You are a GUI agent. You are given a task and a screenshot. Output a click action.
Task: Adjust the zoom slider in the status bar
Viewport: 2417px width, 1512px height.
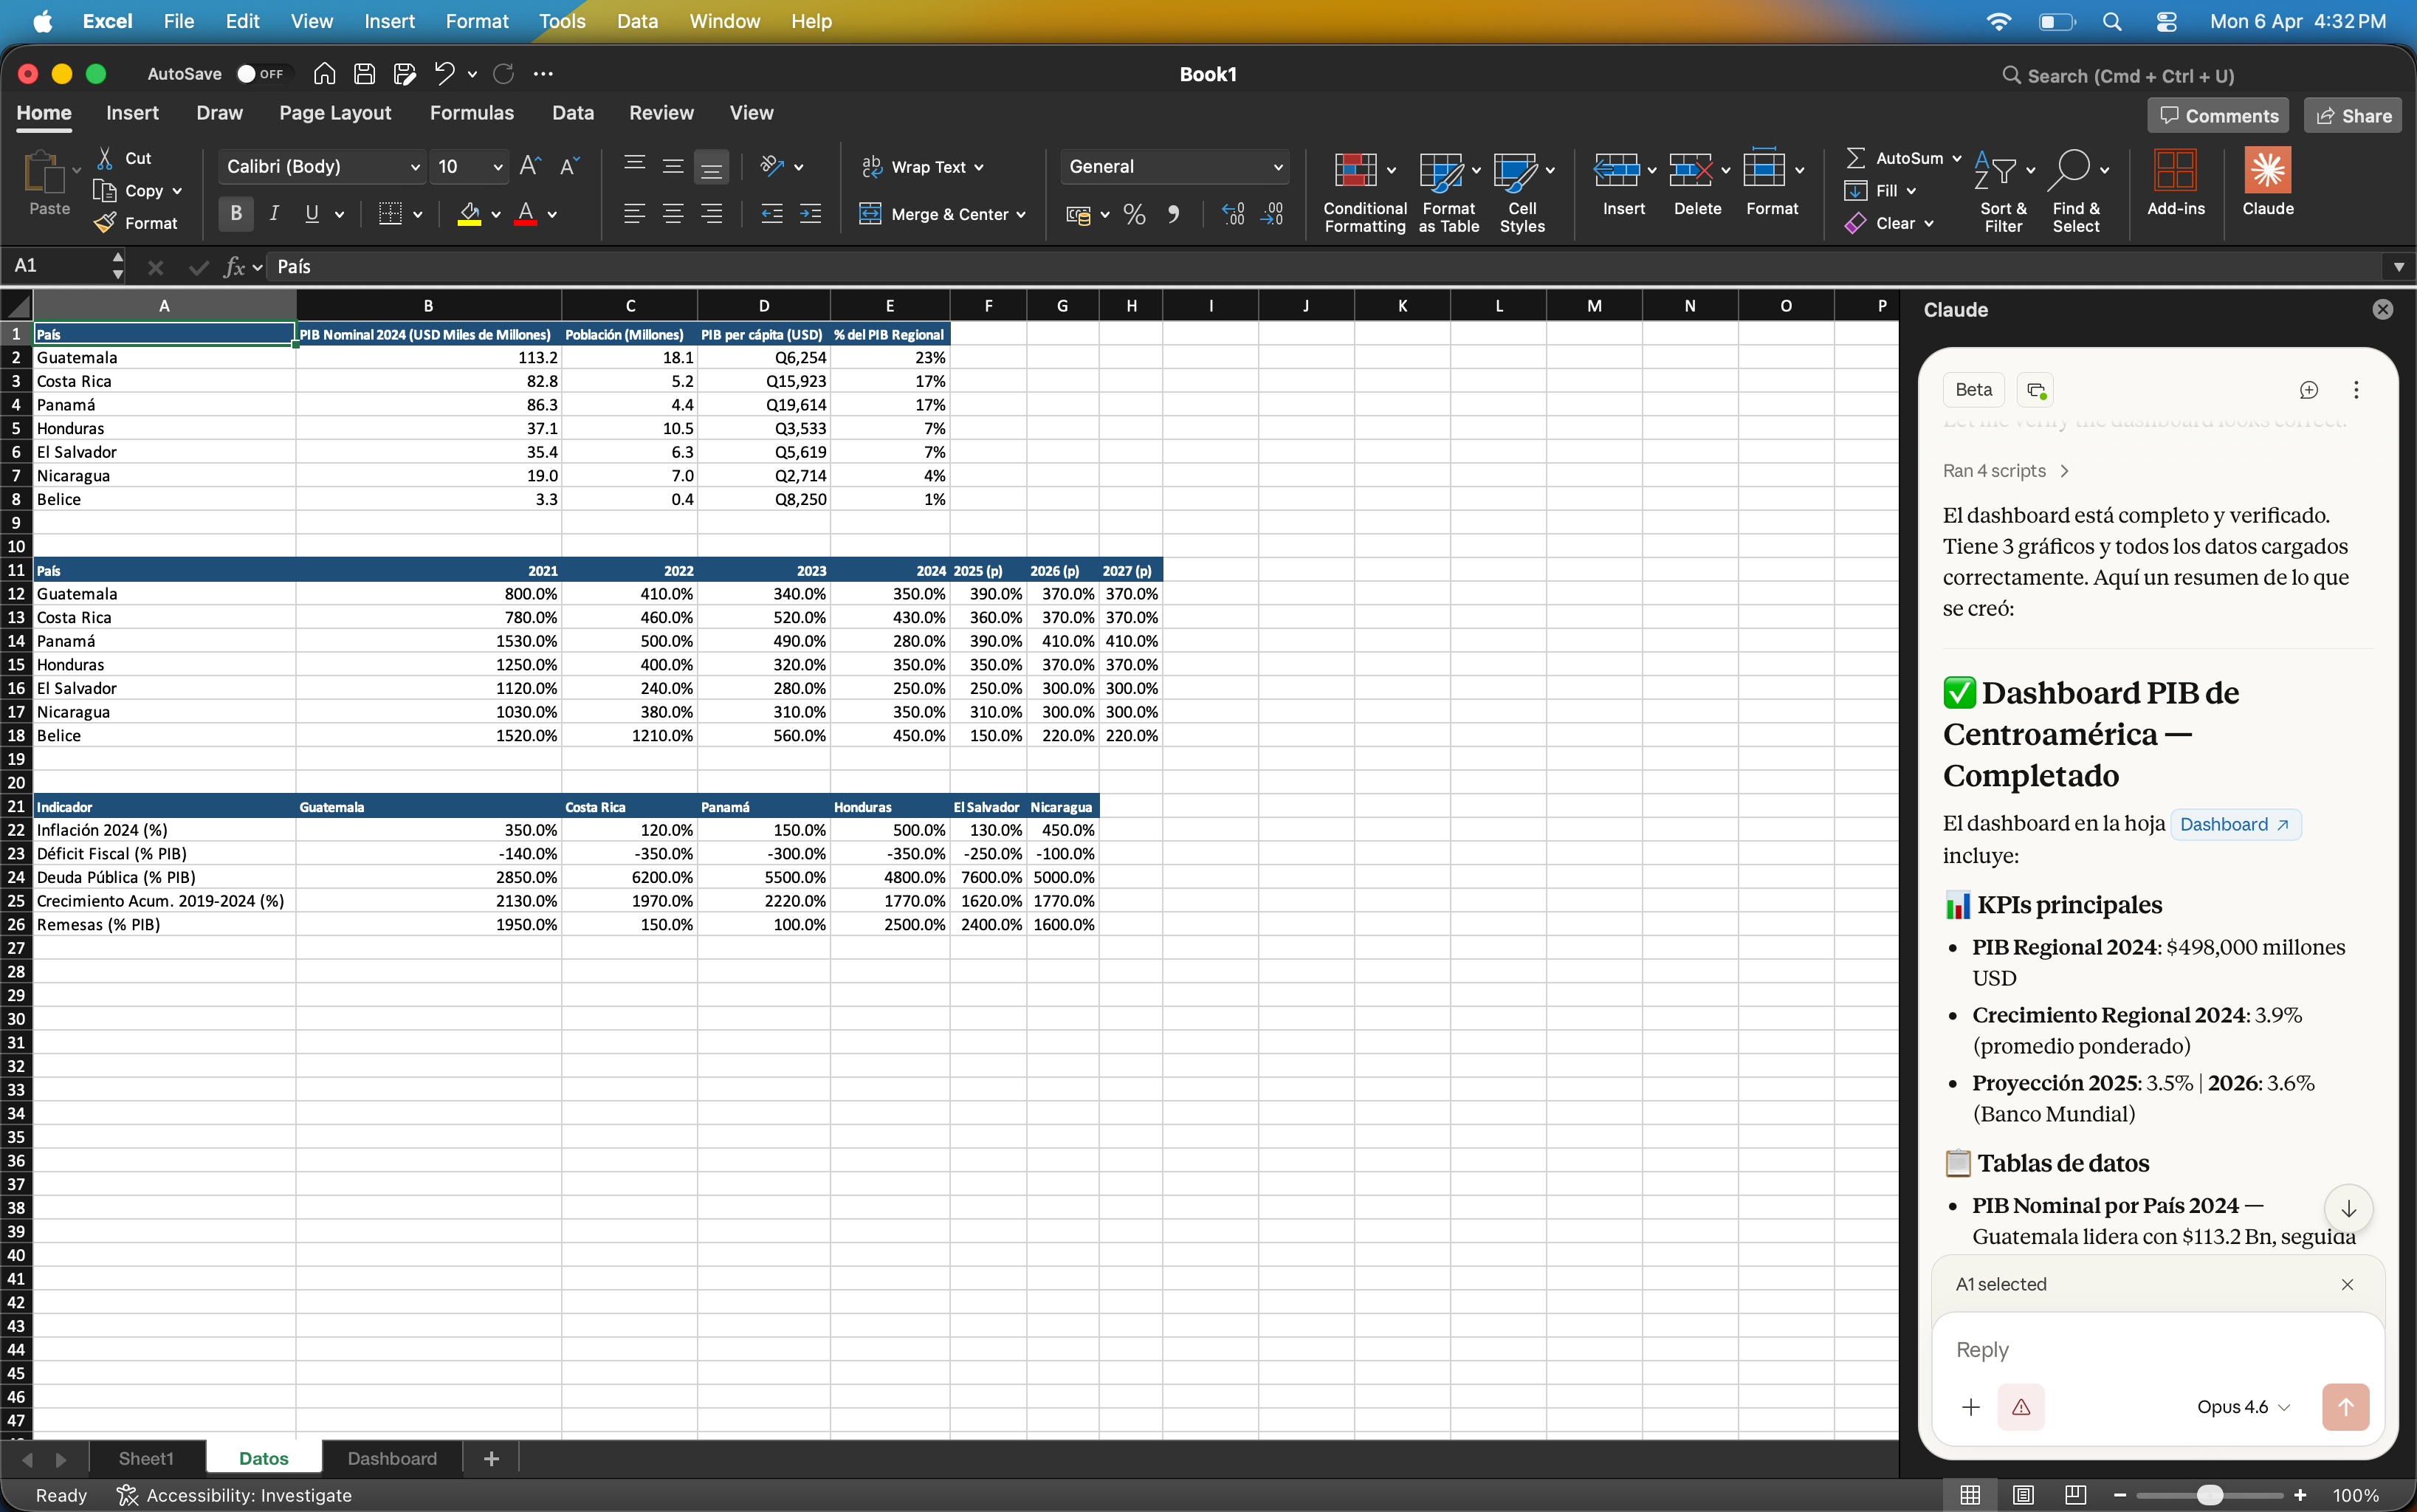click(x=2210, y=1495)
